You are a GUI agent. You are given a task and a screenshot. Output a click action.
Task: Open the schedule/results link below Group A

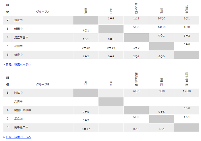pos(18,64)
